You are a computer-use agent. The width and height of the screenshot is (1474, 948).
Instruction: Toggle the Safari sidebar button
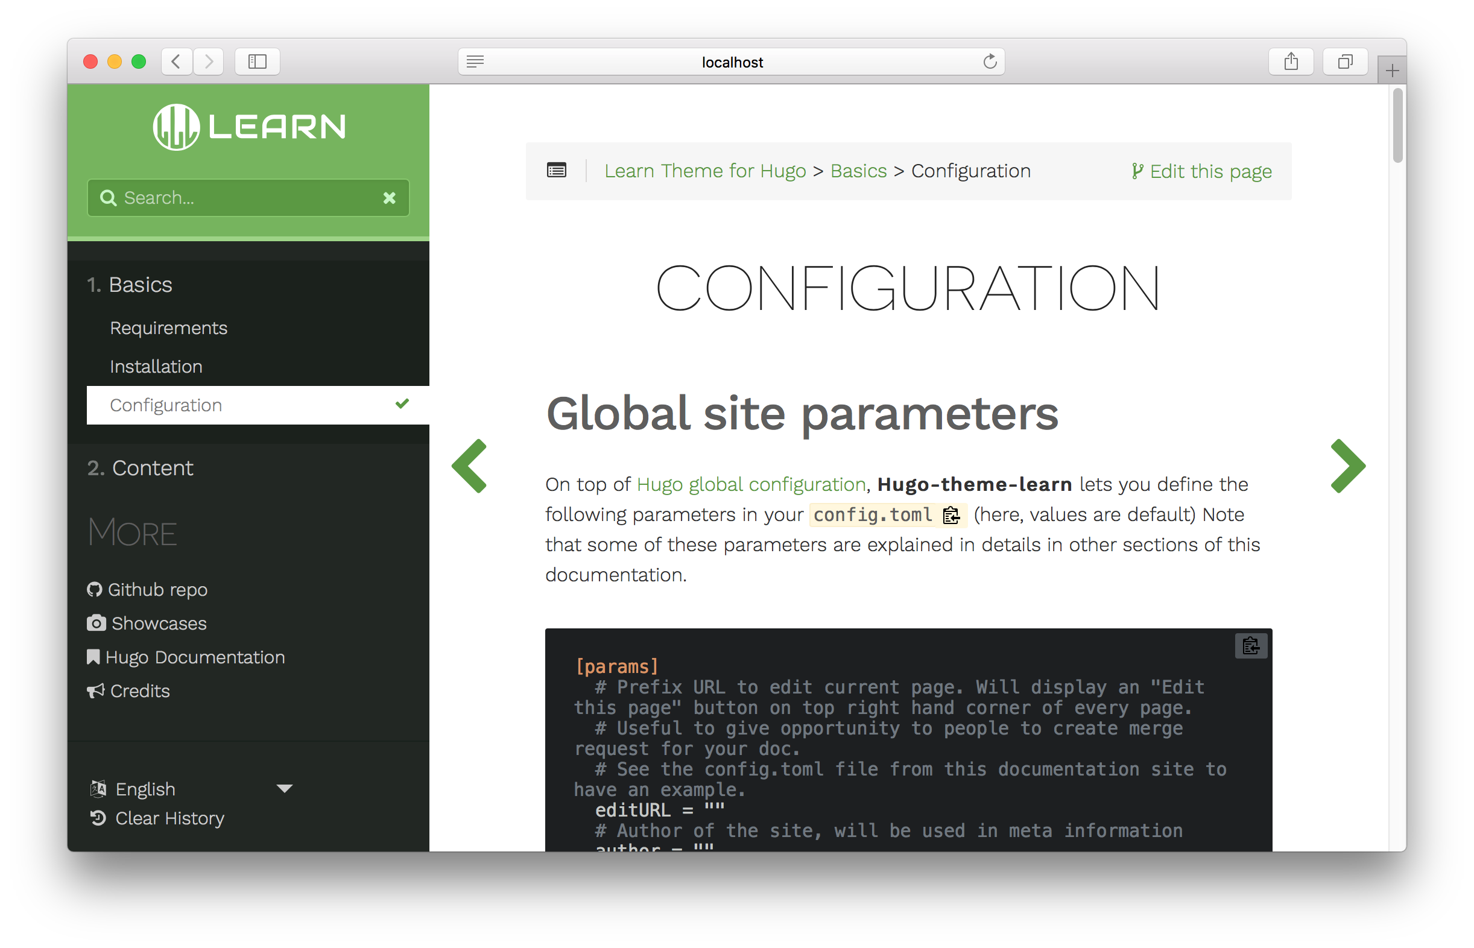258,62
